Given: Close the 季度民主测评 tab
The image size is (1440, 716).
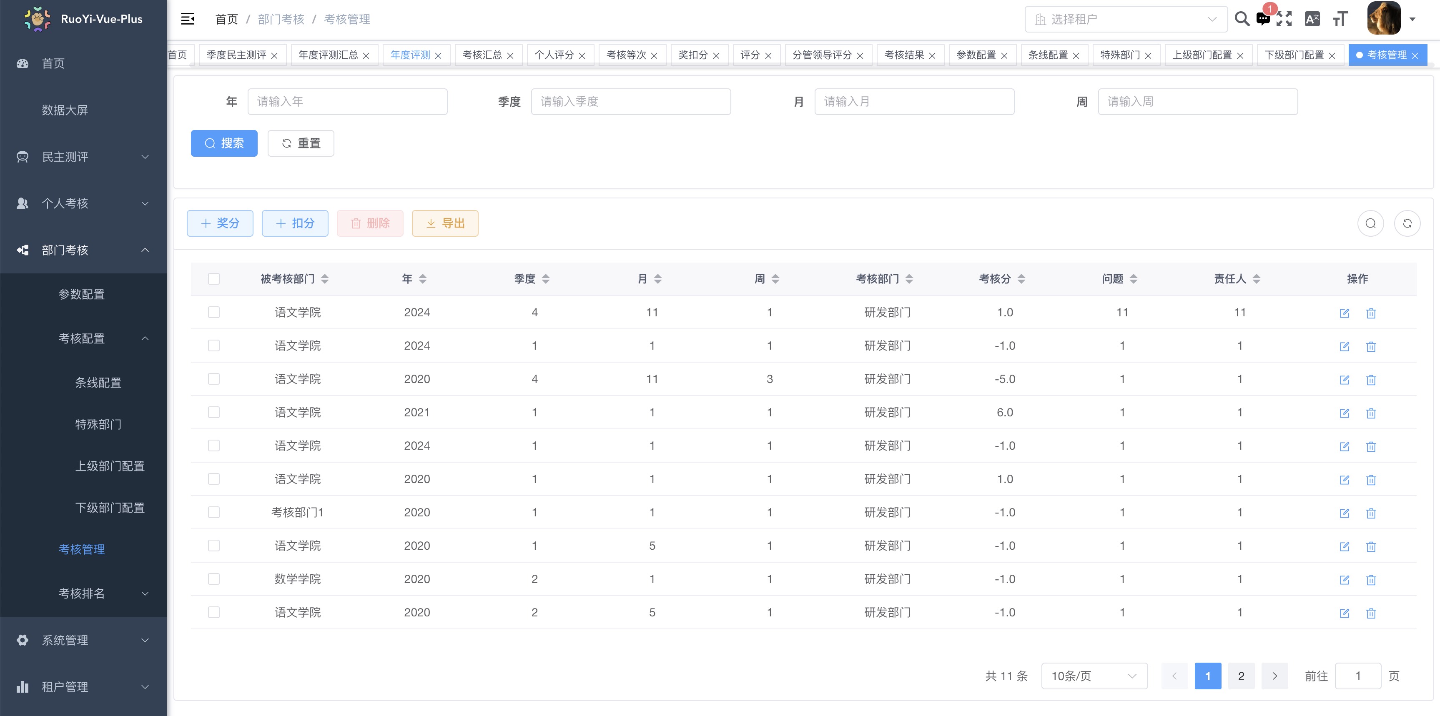Looking at the screenshot, I should [274, 55].
